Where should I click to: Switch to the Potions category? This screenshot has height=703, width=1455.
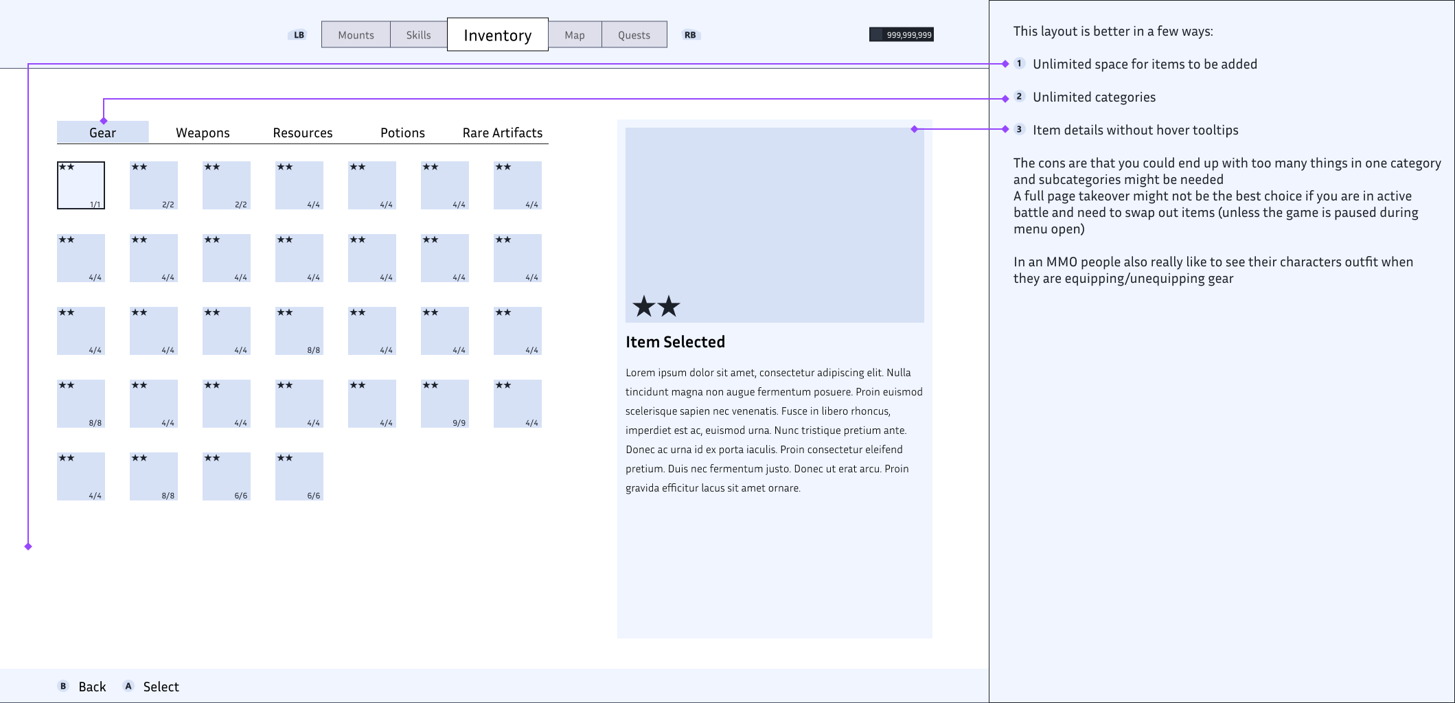pyautogui.click(x=402, y=133)
